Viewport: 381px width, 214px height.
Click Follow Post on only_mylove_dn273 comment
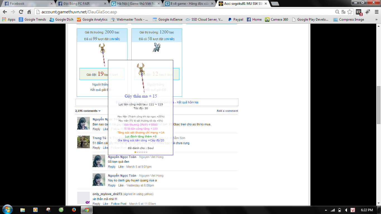click(x=119, y=204)
